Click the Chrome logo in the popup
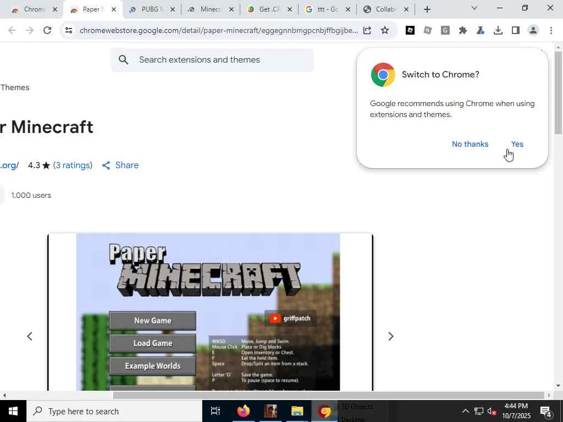 pyautogui.click(x=383, y=75)
